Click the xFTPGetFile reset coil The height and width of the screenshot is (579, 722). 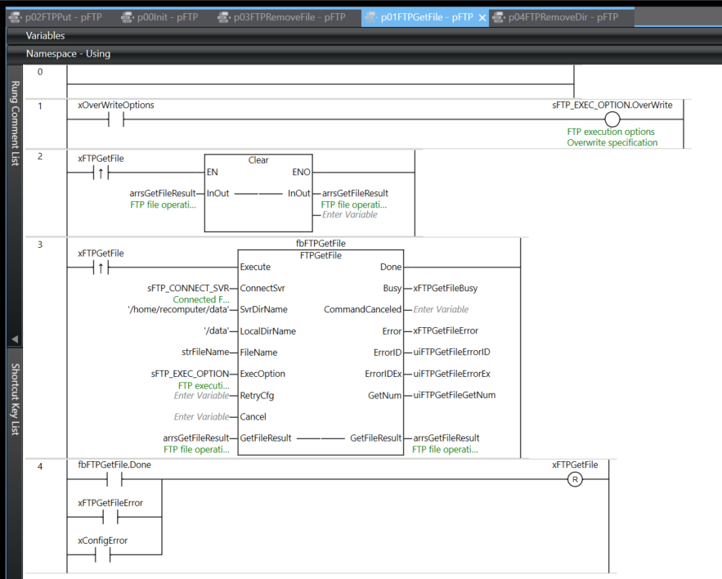pyautogui.click(x=575, y=479)
